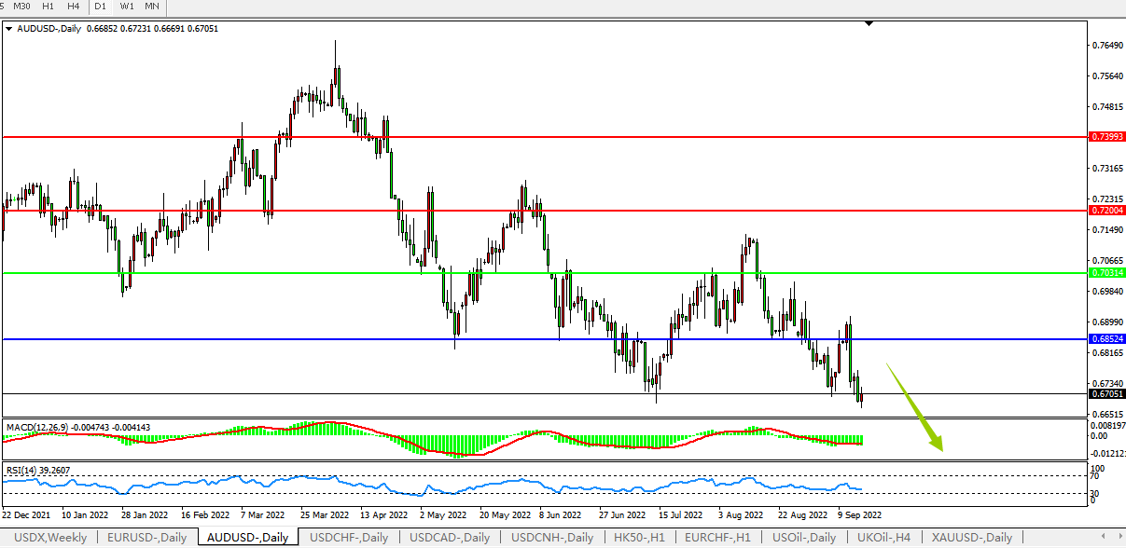Select the H1 timeframe button
The height and width of the screenshot is (548, 1126).
(x=48, y=7)
